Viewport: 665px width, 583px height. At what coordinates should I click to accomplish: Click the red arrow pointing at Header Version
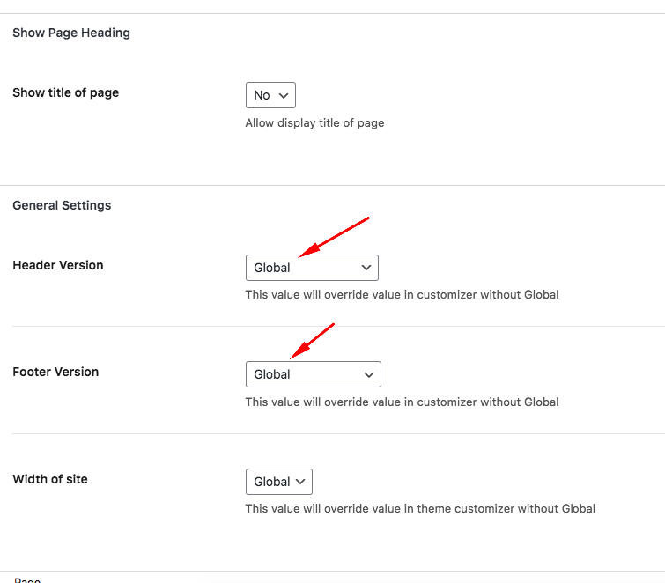tap(334, 237)
